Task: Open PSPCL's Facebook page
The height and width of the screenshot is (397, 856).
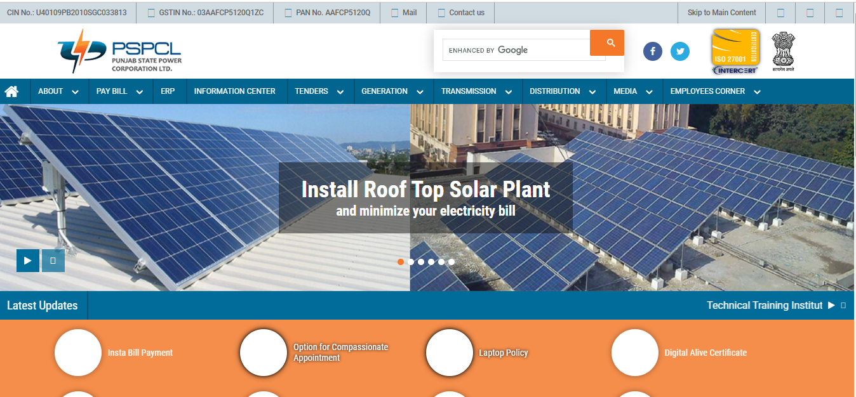Action: (x=653, y=51)
